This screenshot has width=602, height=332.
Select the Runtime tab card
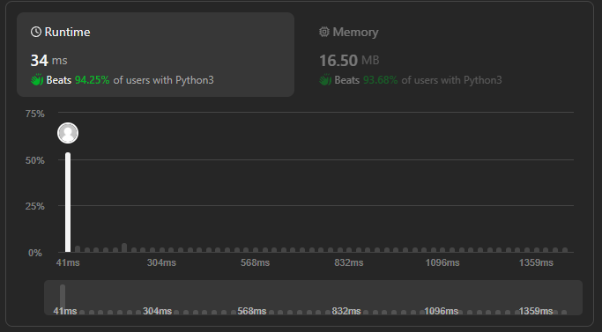(x=155, y=55)
